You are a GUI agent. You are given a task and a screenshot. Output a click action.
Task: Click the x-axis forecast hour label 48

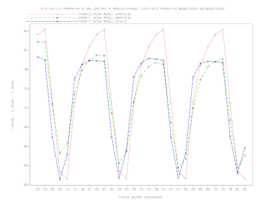point(156,189)
